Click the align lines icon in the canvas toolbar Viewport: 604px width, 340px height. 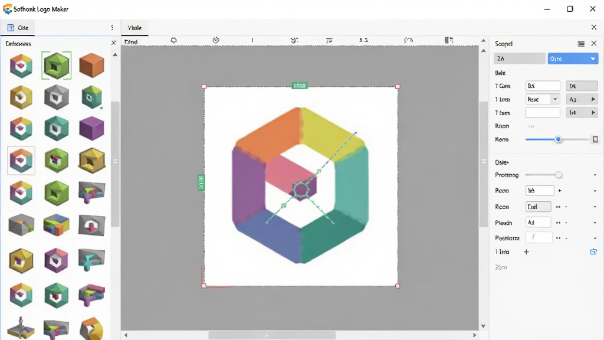329,41
